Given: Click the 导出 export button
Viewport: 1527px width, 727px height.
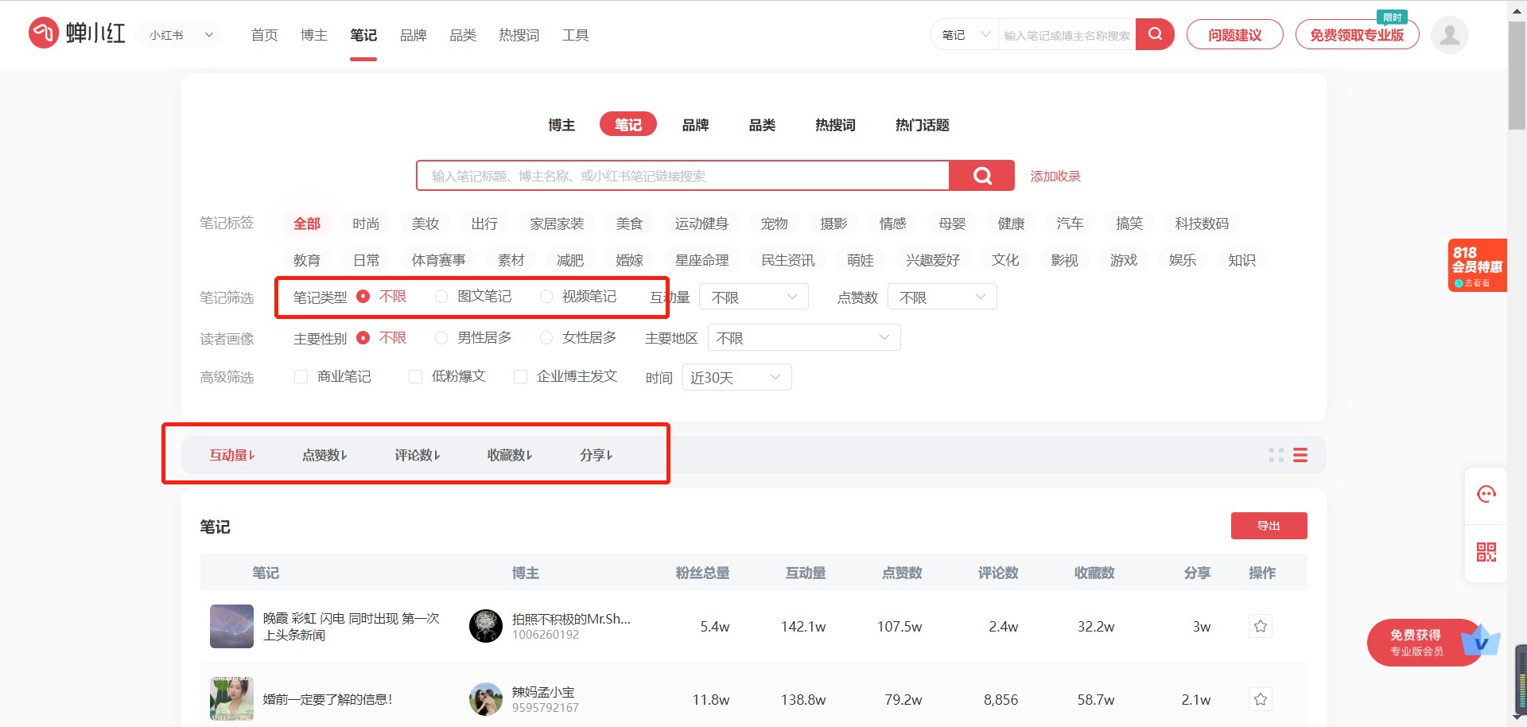Looking at the screenshot, I should click(1269, 526).
